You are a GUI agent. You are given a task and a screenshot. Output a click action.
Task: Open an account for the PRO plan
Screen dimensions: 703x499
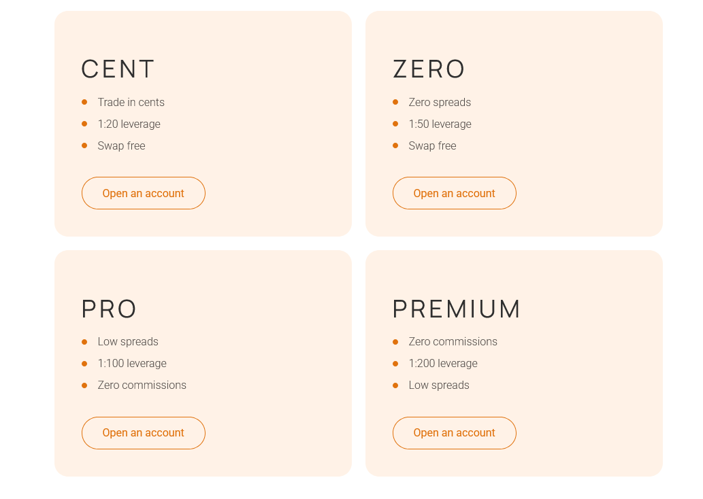[x=143, y=433]
